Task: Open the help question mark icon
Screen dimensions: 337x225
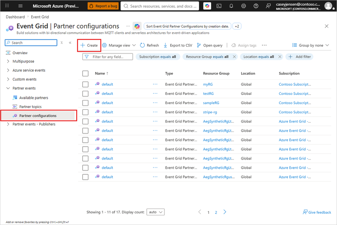Action: [x=256, y=6]
